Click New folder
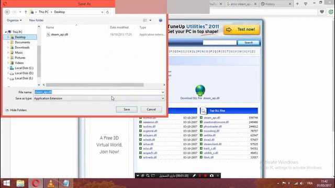Image resolution: width=335 pixels, height=188 pixels. pyautogui.click(x=36, y=20)
